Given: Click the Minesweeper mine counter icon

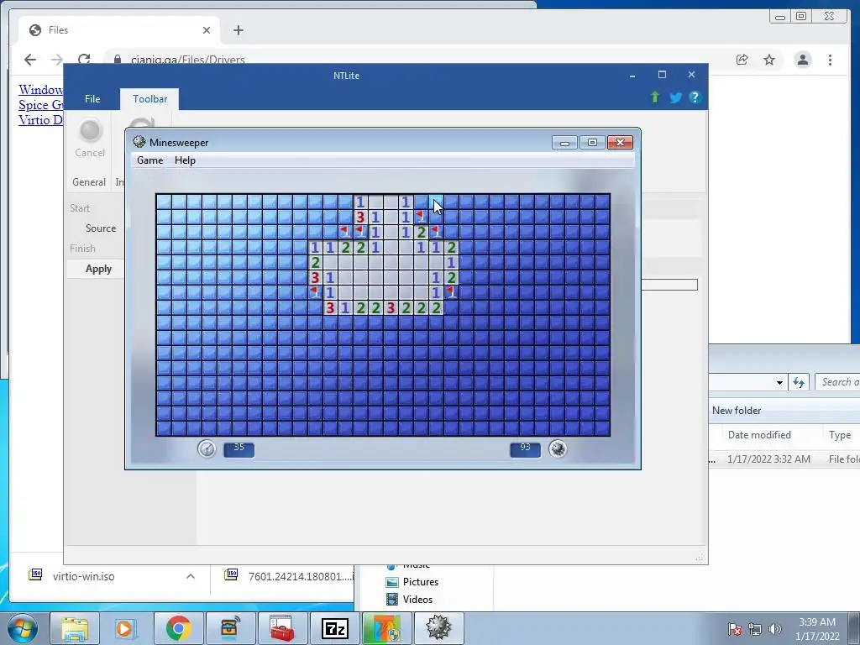Looking at the screenshot, I should (558, 449).
